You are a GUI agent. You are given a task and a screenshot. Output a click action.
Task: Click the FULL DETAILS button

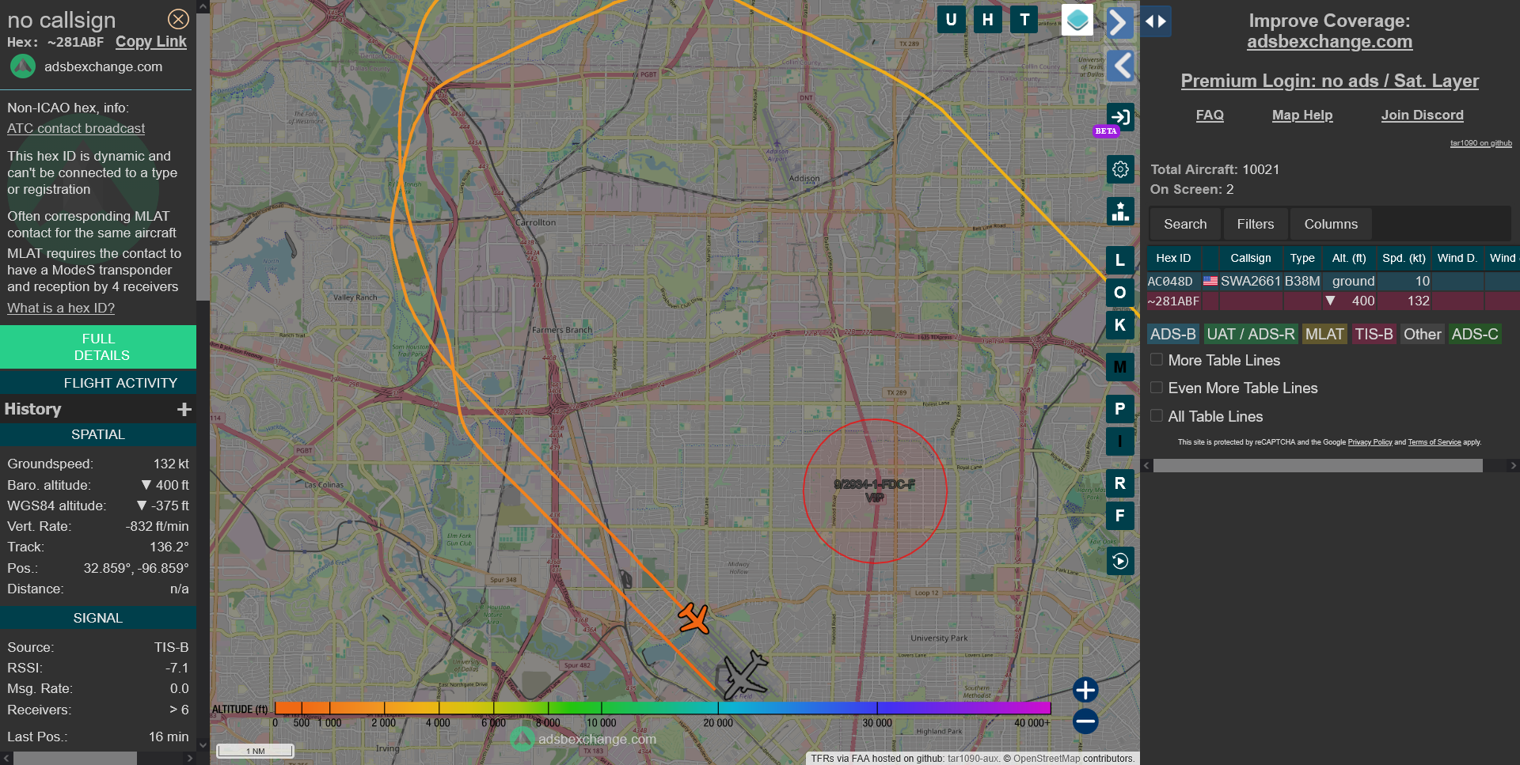click(98, 347)
